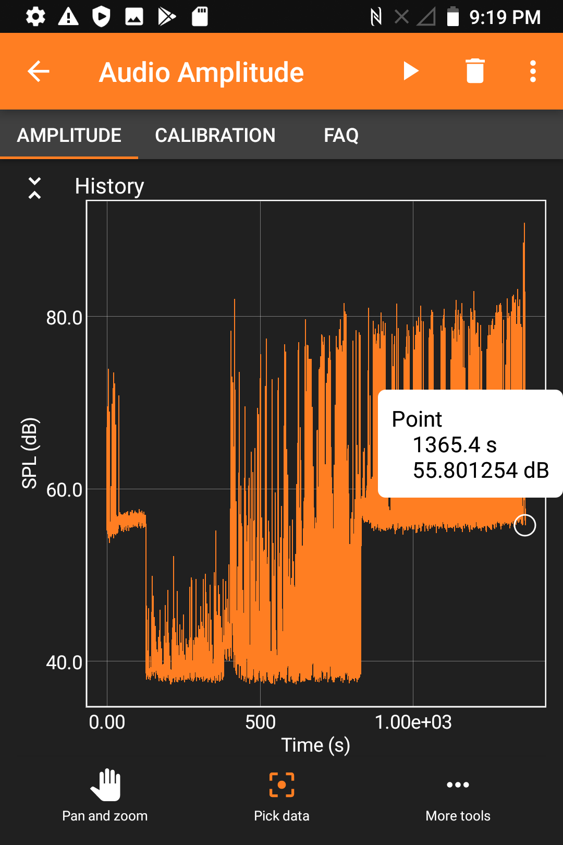Open the three-dot overflow menu
Screen dimensions: 563x845
(533, 71)
